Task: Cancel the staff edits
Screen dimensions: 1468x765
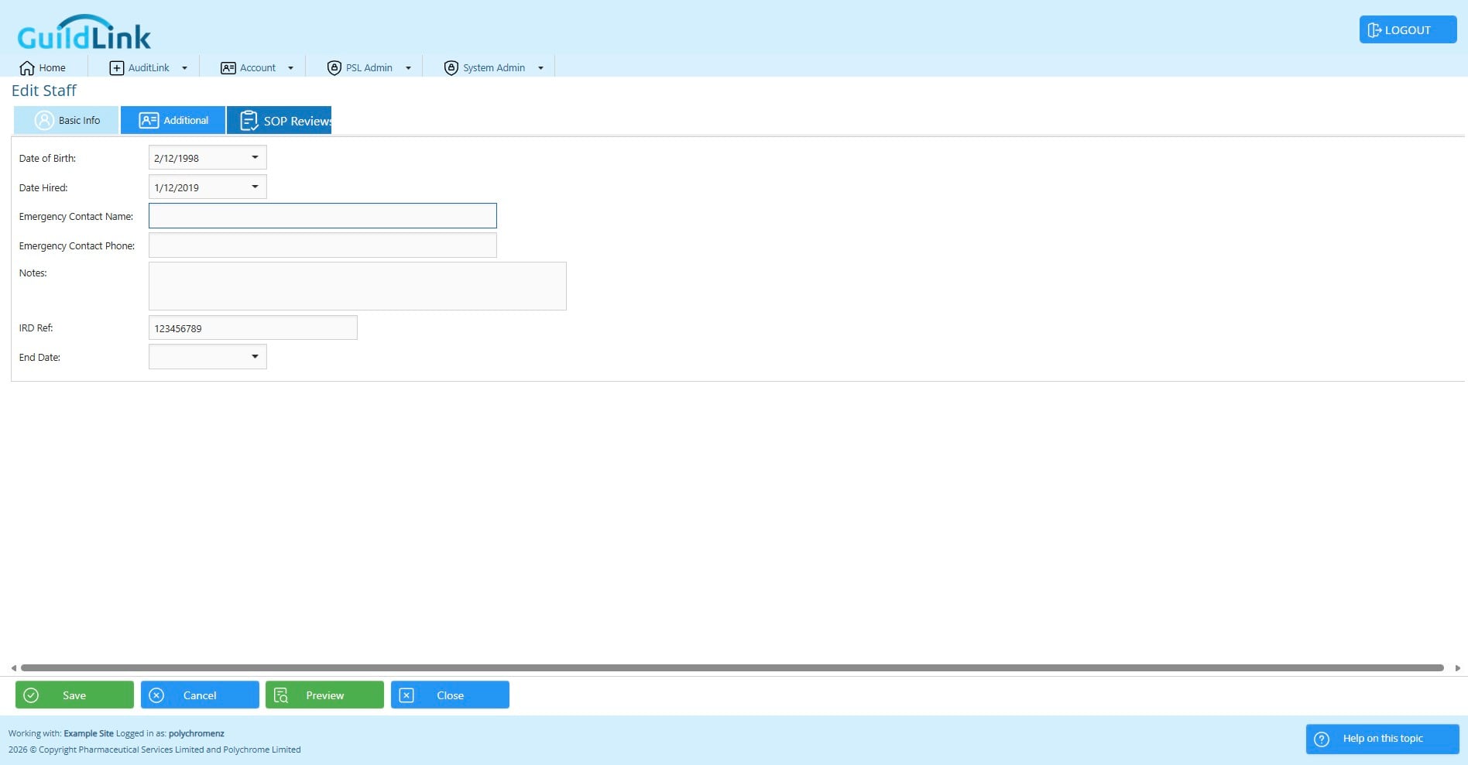Action: pyautogui.click(x=200, y=695)
